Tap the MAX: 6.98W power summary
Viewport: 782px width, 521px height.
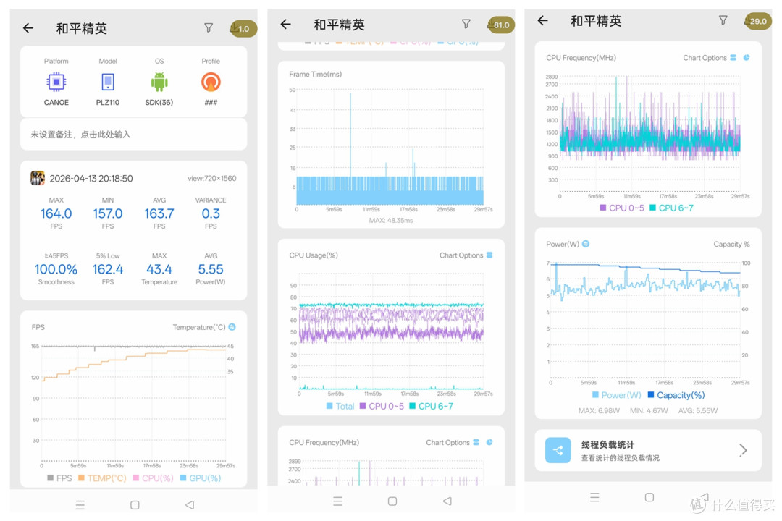pyautogui.click(x=599, y=411)
